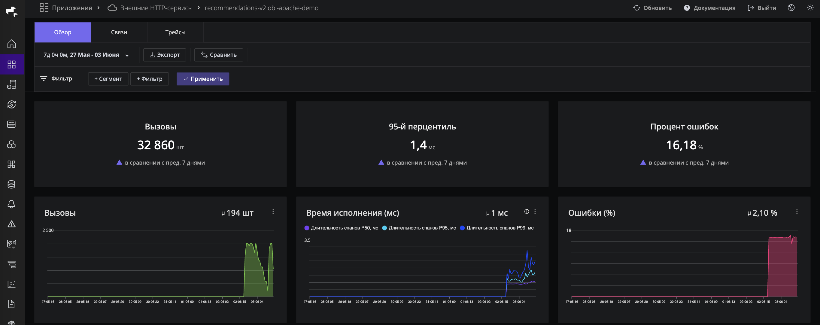Click info icon on Время исполнения chart
This screenshot has width=820, height=325.
click(527, 211)
